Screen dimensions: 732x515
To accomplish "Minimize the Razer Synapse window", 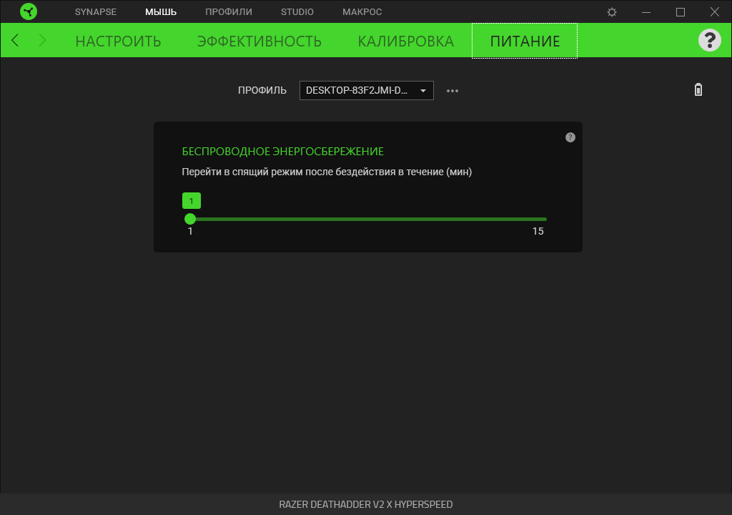I will 646,12.
